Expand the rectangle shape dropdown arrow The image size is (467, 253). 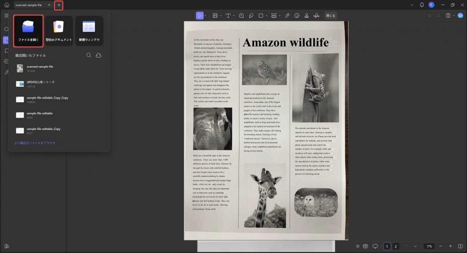[266, 16]
